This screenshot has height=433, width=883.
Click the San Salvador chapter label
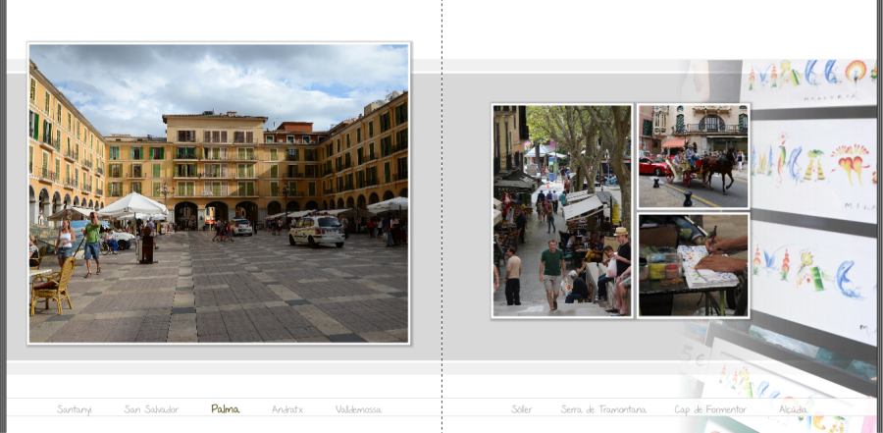pyautogui.click(x=151, y=409)
